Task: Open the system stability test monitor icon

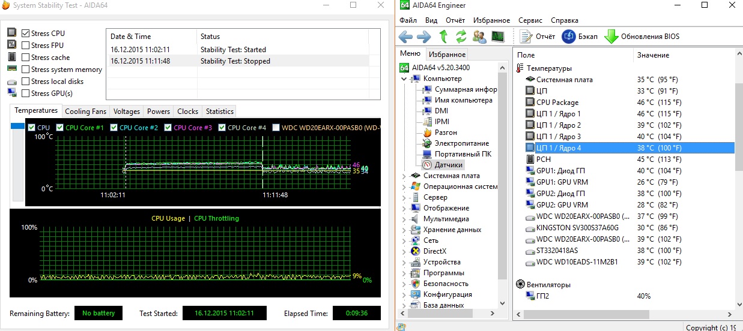Action: coord(497,37)
